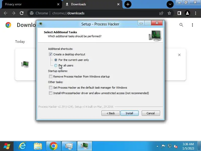
Task: Click Show desktop strip at taskbar end
Action: click(199, 146)
